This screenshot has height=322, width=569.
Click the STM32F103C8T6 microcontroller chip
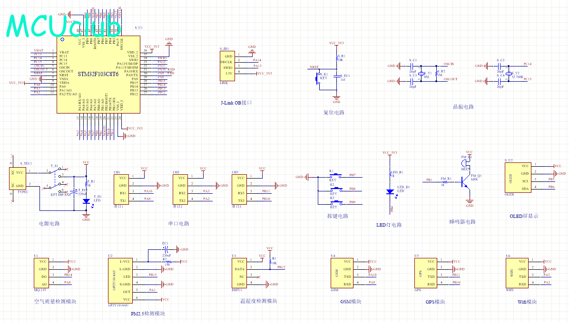tap(98, 74)
